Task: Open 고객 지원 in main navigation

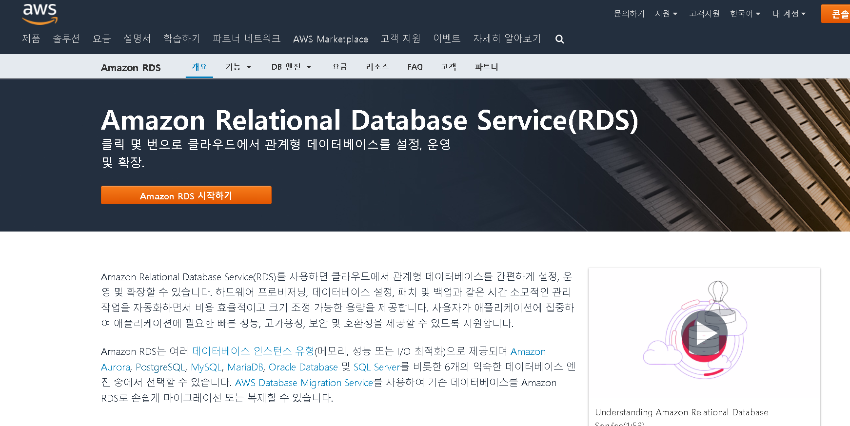Action: pyautogui.click(x=400, y=39)
